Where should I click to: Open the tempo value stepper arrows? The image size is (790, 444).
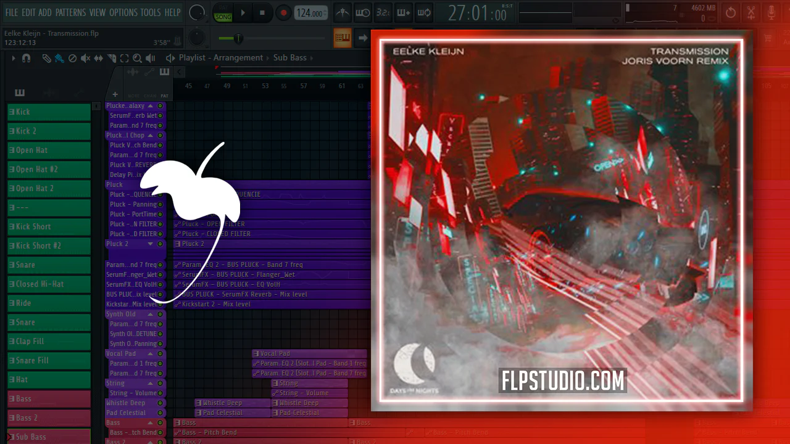[x=326, y=13]
